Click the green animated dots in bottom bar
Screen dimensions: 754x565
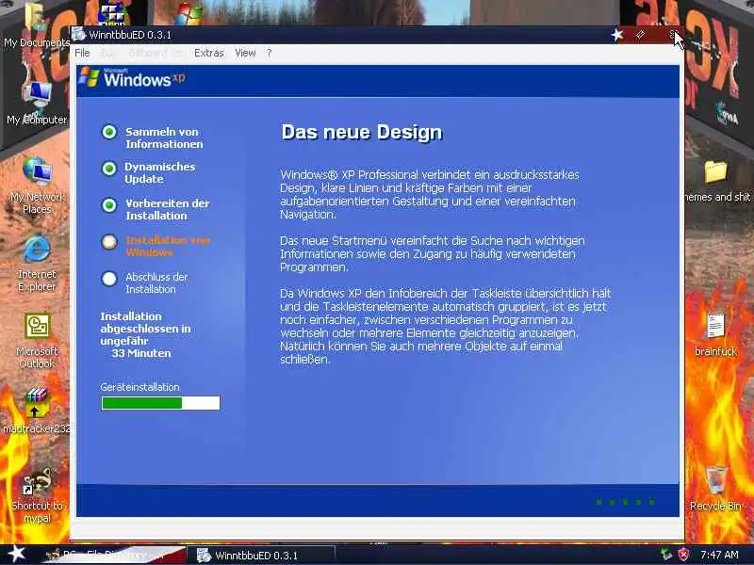[625, 502]
